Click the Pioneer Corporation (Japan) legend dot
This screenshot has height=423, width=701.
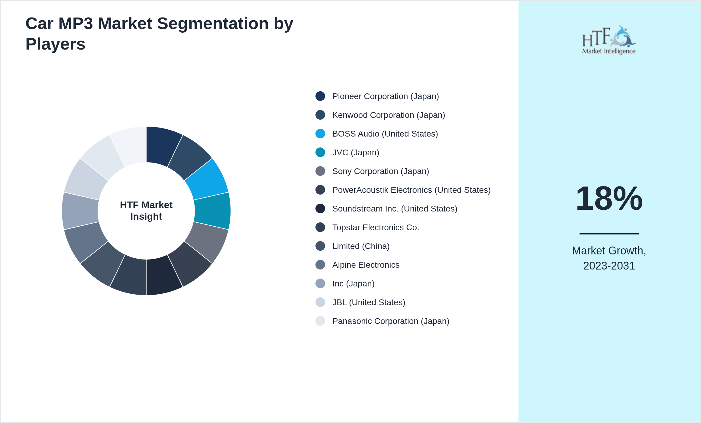[320, 96]
